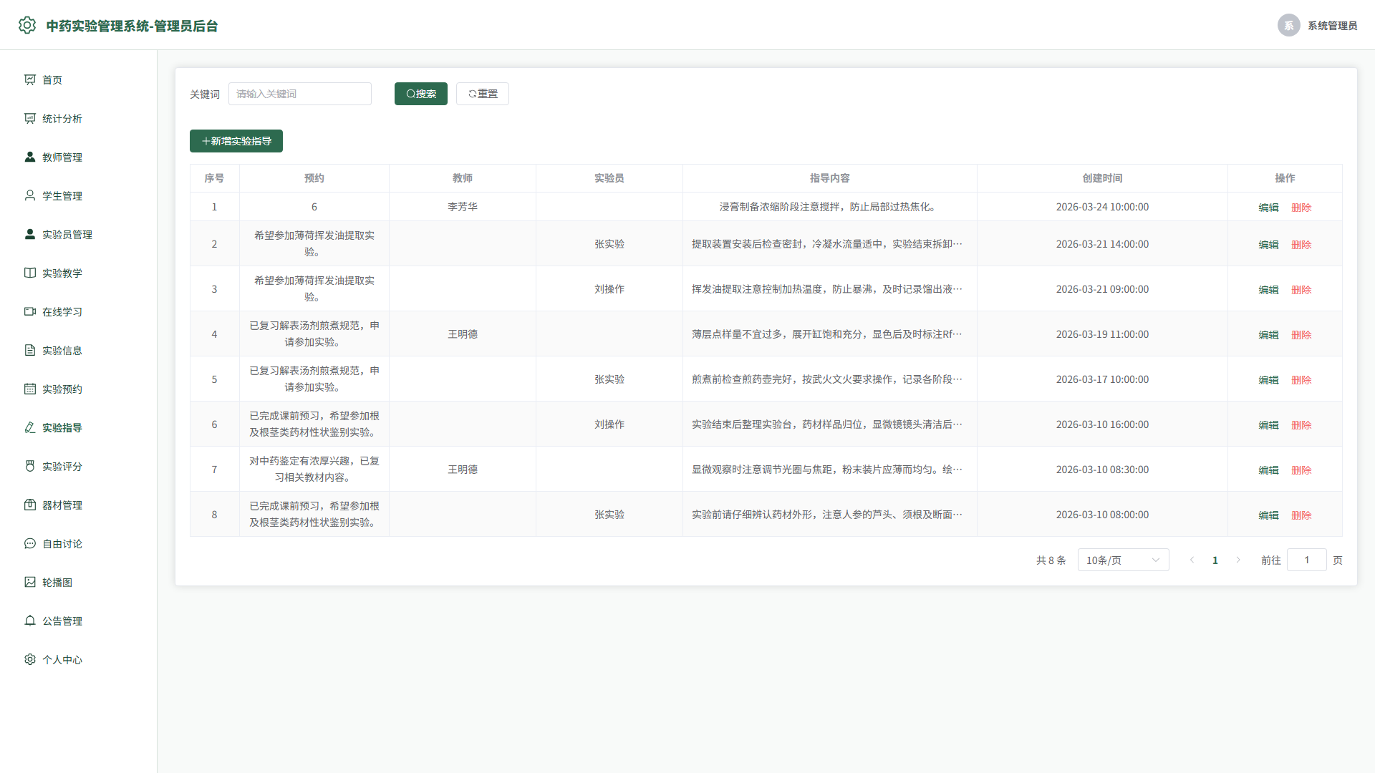Image resolution: width=1375 pixels, height=773 pixels.
Task: Click the 实验指导 pen icon
Action: pyautogui.click(x=30, y=427)
